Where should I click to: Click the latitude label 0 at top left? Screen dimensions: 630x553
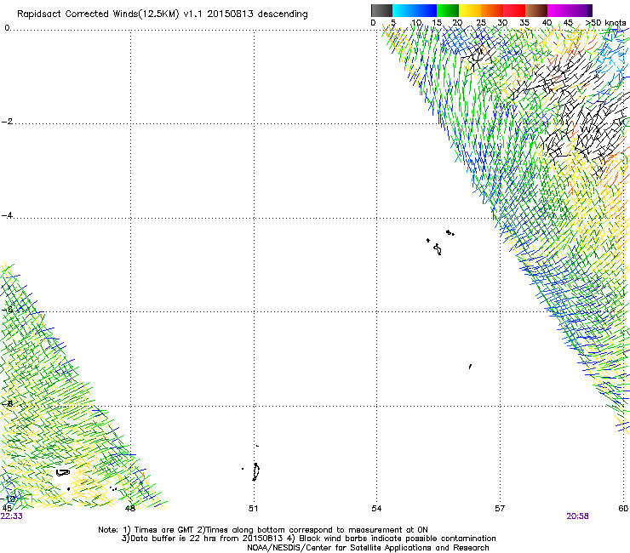(7, 28)
